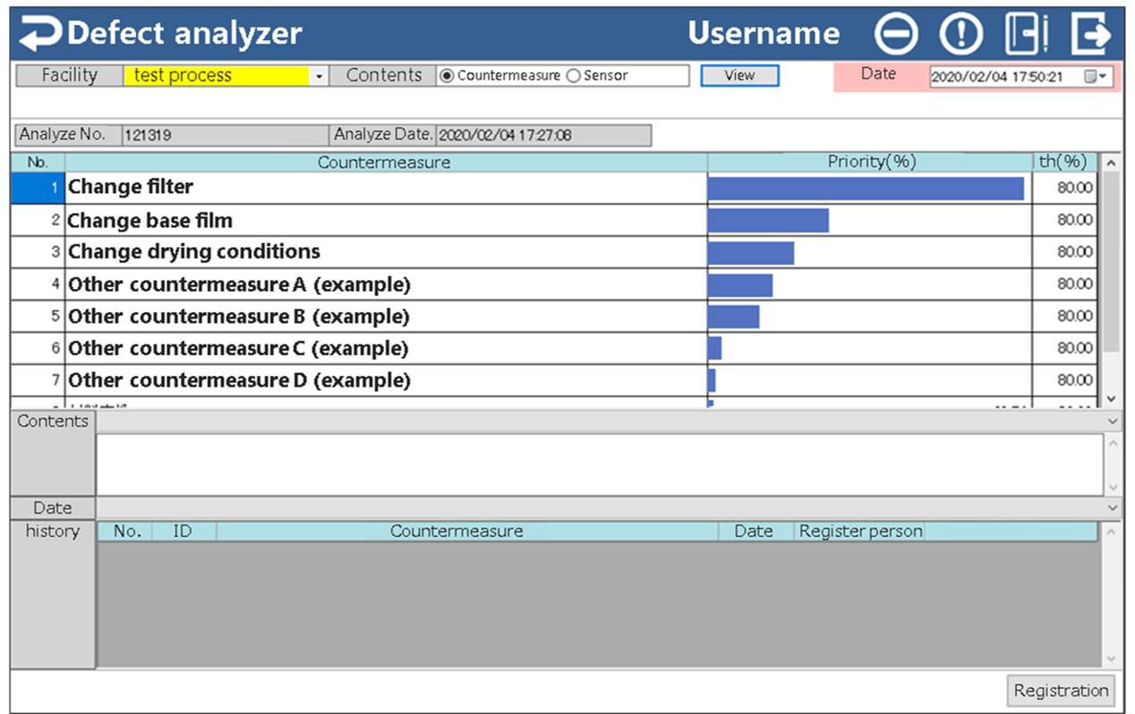Viewport: 1135px width, 714px height.
Task: Click the highlighted No. 1 cell
Action: click(x=38, y=188)
